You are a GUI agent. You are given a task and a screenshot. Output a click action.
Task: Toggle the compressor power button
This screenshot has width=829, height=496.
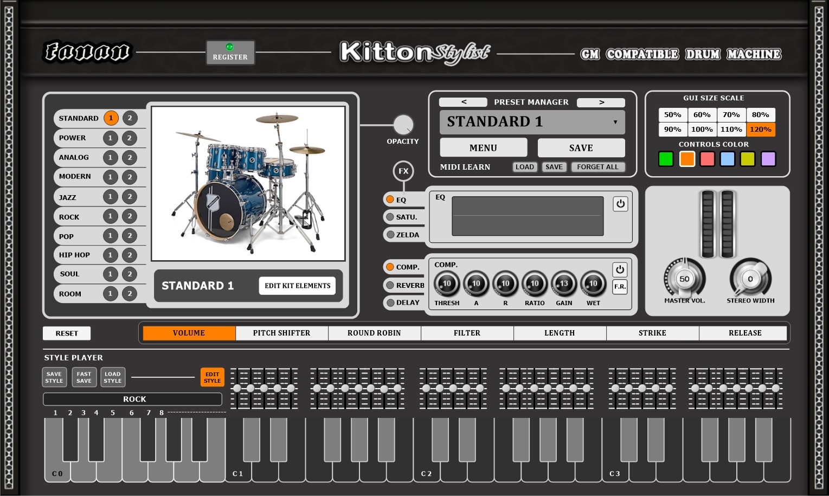click(x=620, y=269)
